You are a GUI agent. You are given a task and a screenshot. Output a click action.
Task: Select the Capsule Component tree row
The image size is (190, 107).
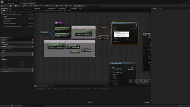(x=17, y=15)
